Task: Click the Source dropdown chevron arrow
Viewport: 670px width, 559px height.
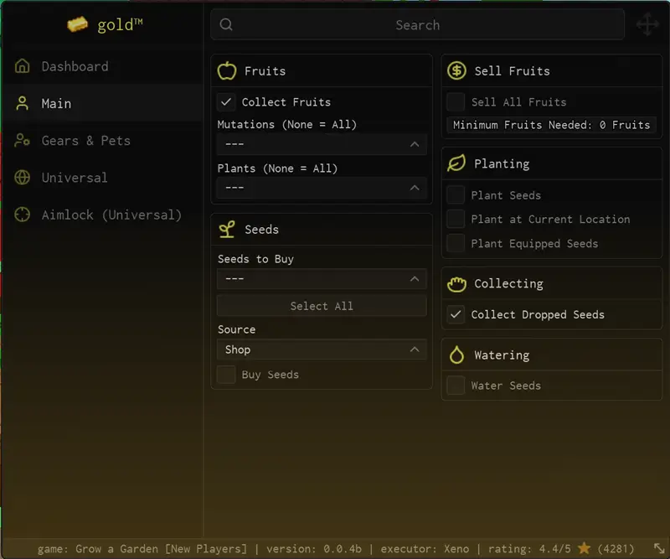Action: coord(415,349)
